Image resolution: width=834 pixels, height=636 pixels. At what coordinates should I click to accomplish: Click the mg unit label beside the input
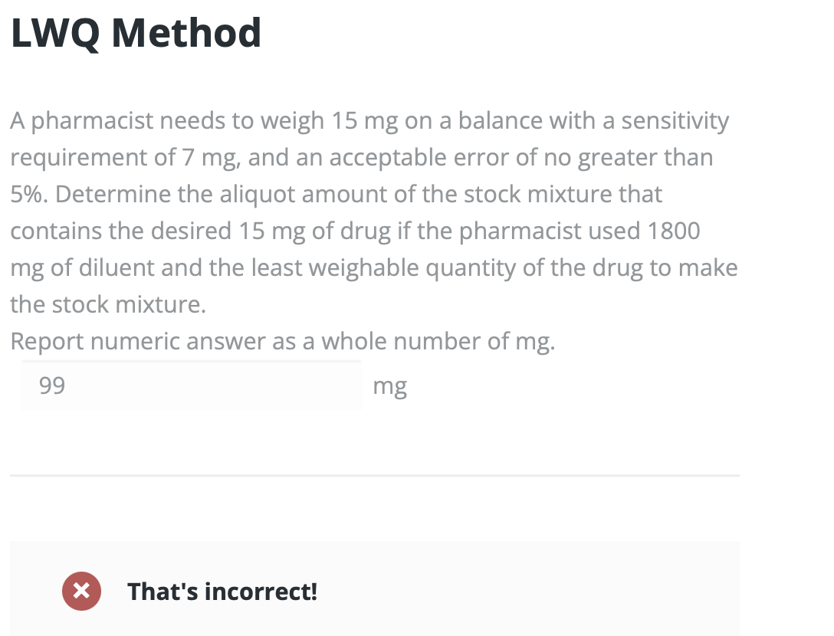coord(389,386)
